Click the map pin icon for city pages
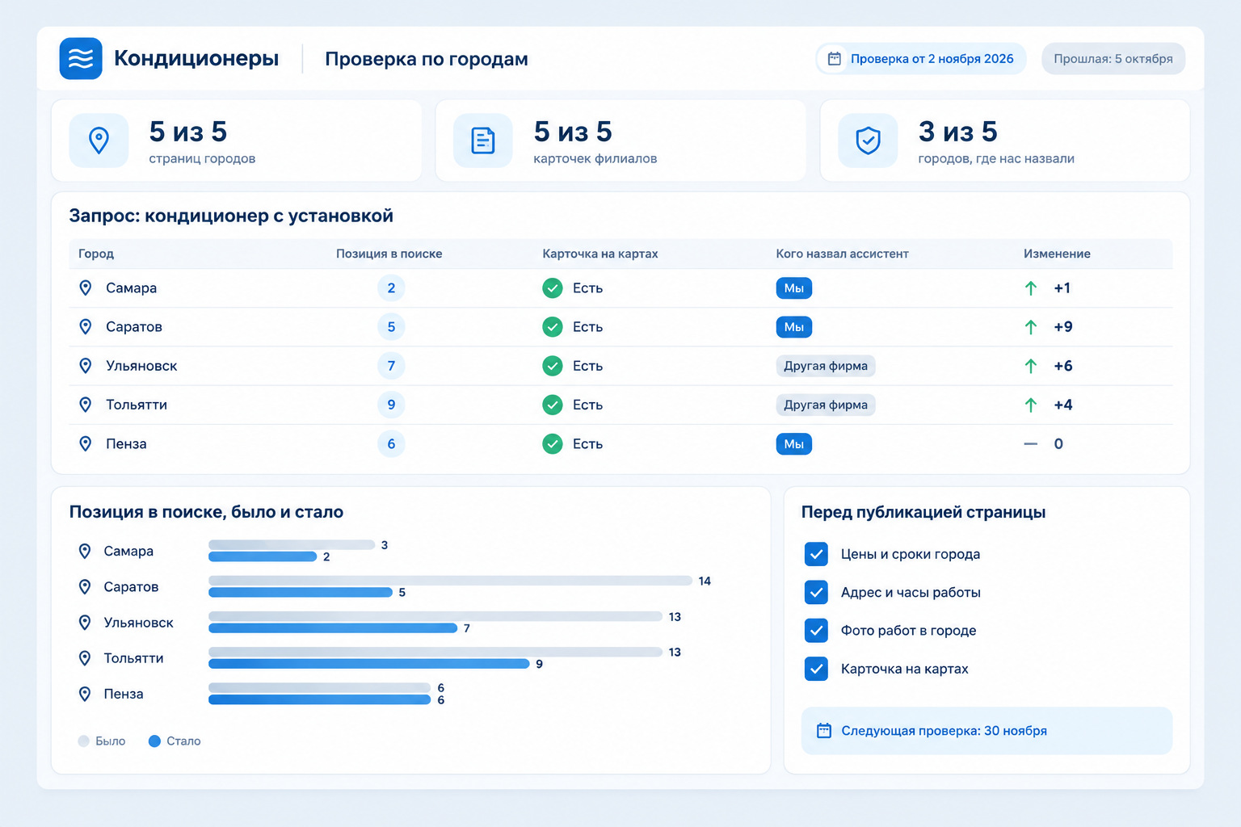The image size is (1241, 827). click(x=99, y=141)
